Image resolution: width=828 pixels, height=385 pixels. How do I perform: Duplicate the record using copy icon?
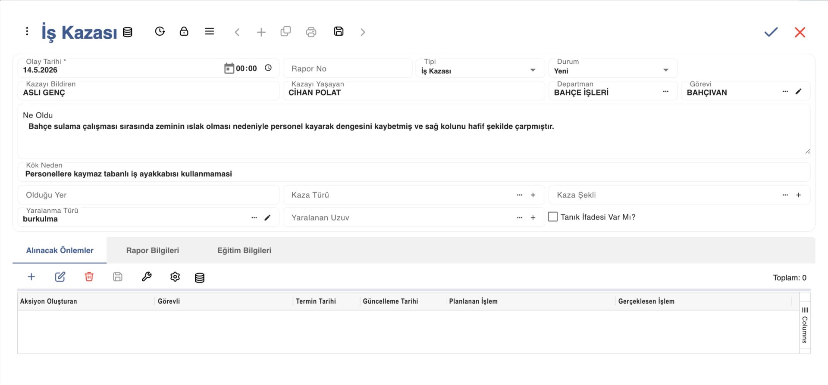285,31
